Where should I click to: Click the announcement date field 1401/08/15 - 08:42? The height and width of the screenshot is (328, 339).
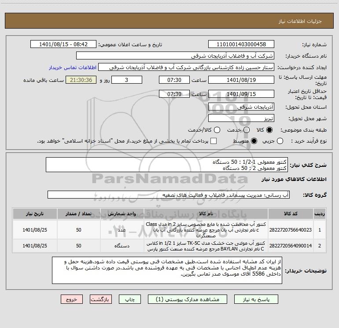(x=63, y=44)
